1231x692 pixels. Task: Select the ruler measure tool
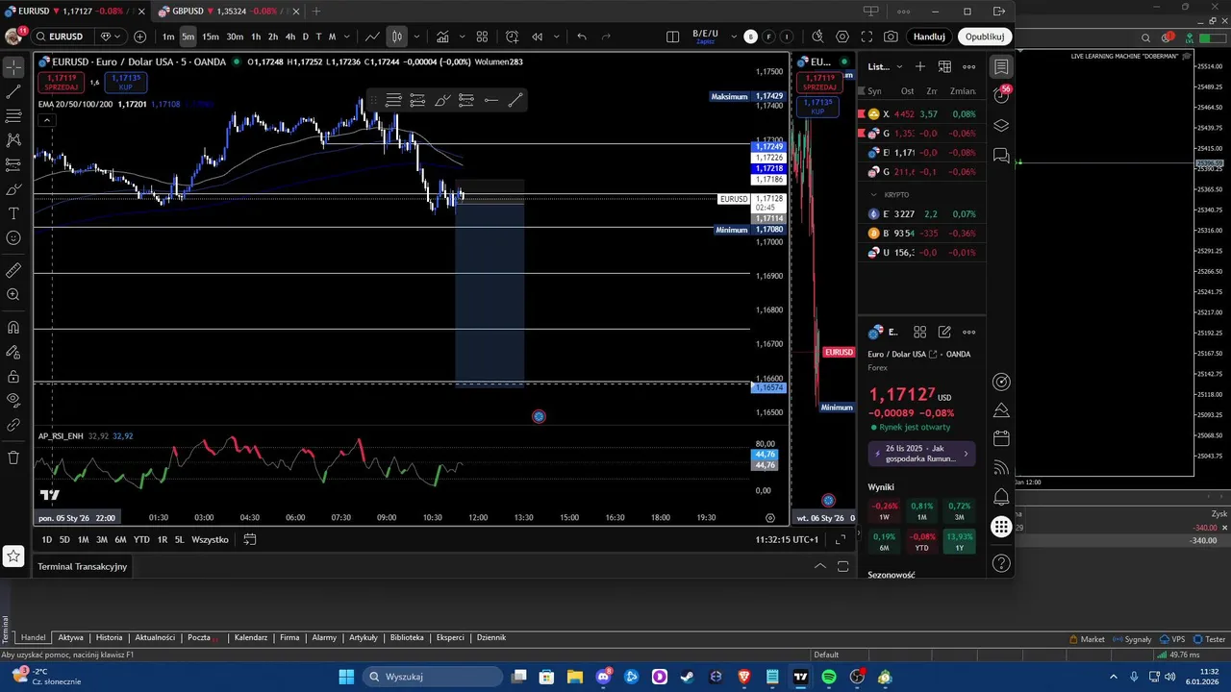click(13, 271)
